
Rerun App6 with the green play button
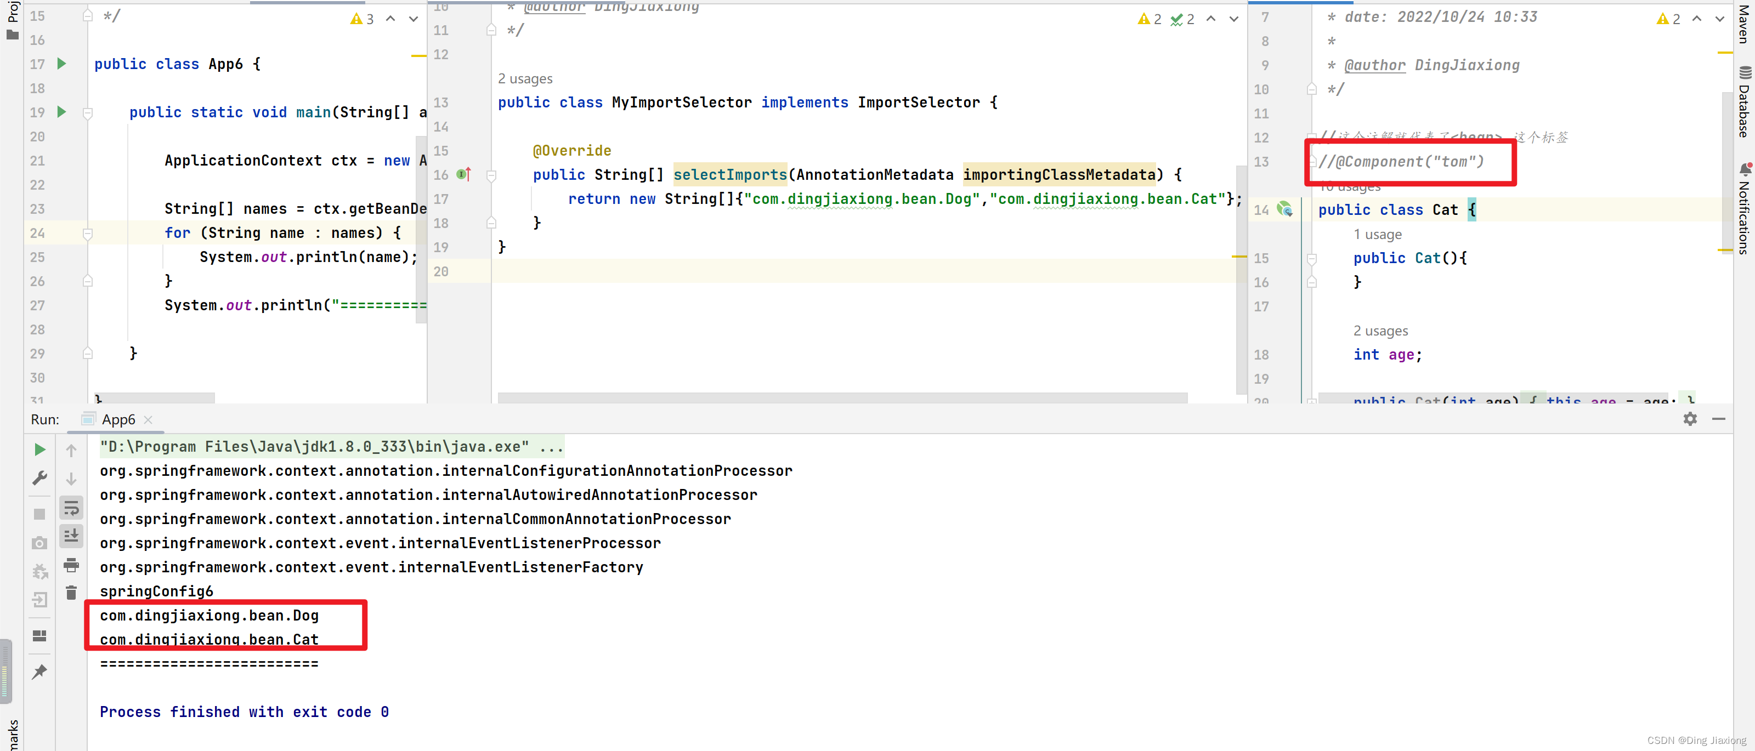[x=39, y=450]
